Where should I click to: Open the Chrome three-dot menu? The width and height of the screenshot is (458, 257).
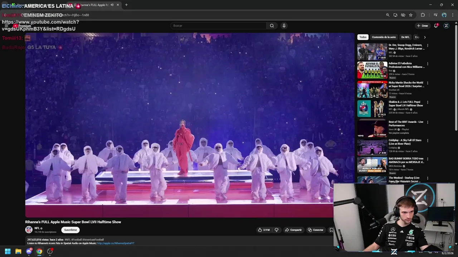(453, 15)
